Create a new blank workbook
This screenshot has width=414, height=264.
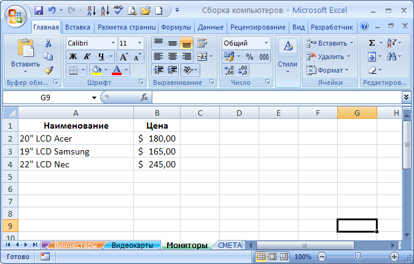pyautogui.click(x=158, y=10)
